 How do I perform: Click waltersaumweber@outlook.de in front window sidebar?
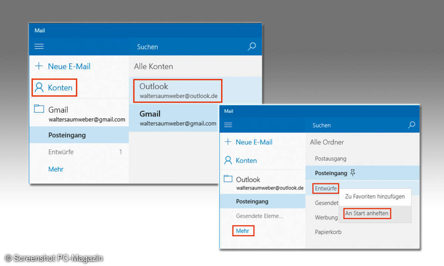pos(270,188)
